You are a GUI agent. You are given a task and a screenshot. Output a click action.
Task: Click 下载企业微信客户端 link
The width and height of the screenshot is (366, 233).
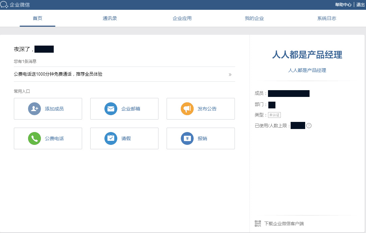tap(284, 223)
